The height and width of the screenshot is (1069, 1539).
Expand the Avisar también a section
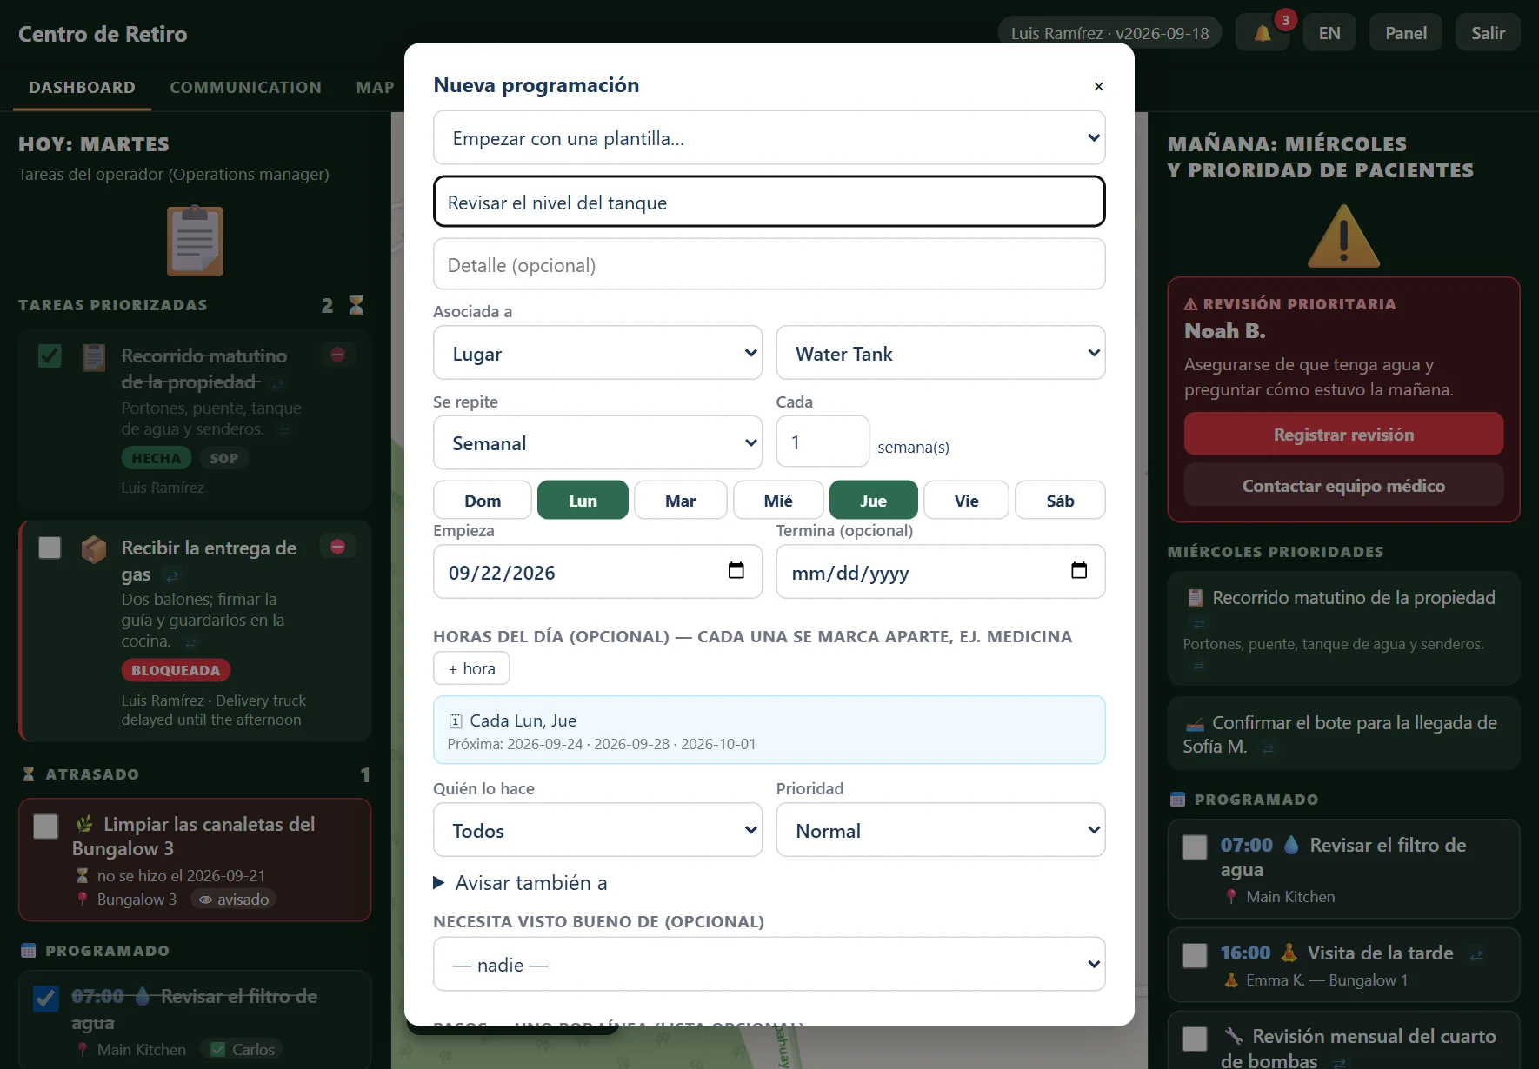click(x=521, y=883)
